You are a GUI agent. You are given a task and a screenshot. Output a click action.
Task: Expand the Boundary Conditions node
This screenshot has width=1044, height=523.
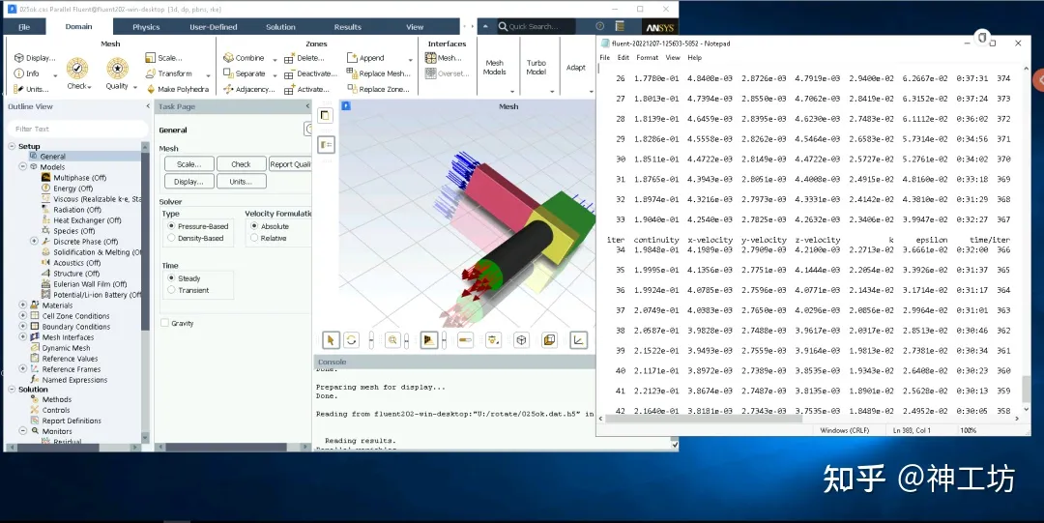coord(22,327)
